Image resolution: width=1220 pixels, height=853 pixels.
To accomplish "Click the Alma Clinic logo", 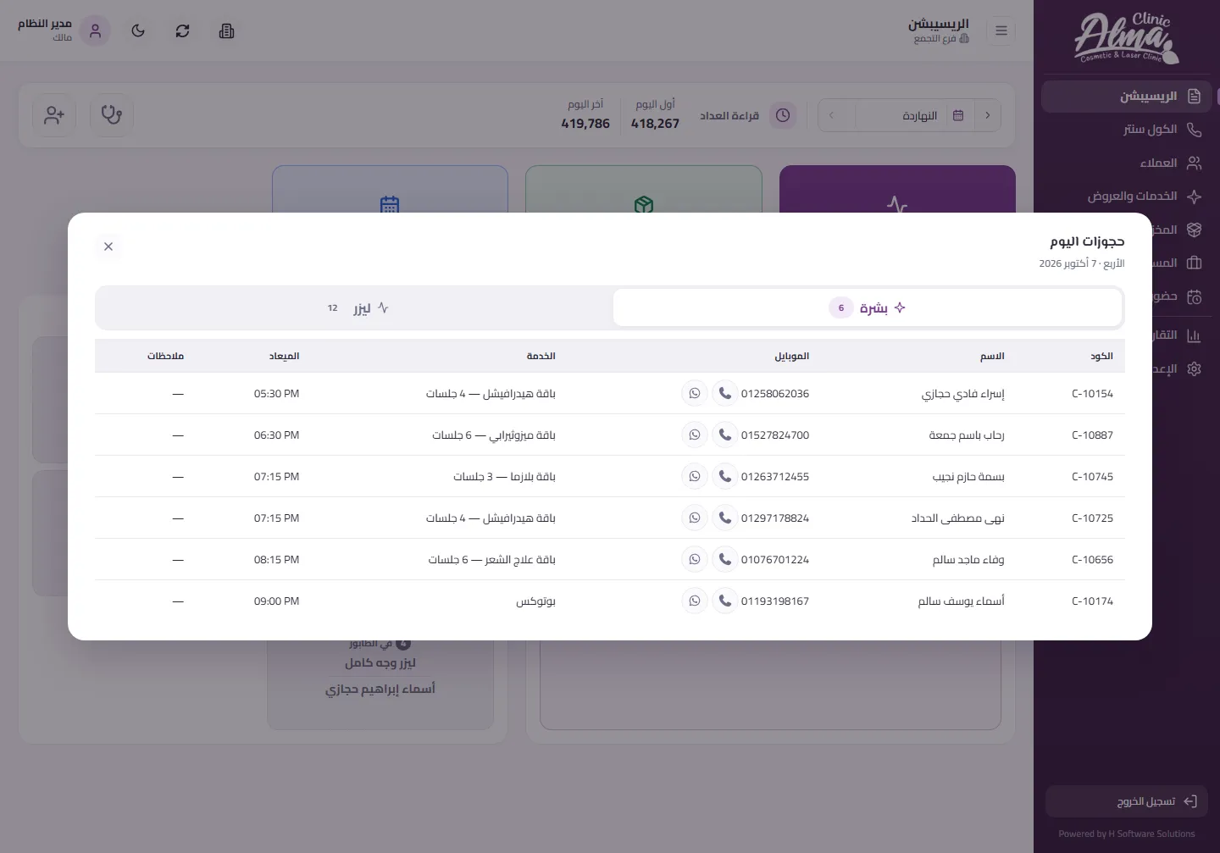I will click(x=1126, y=39).
